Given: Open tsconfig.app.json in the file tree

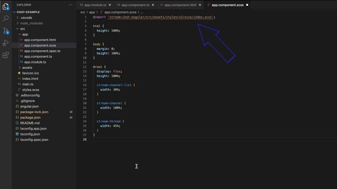Looking at the screenshot, I should pos(33,129).
